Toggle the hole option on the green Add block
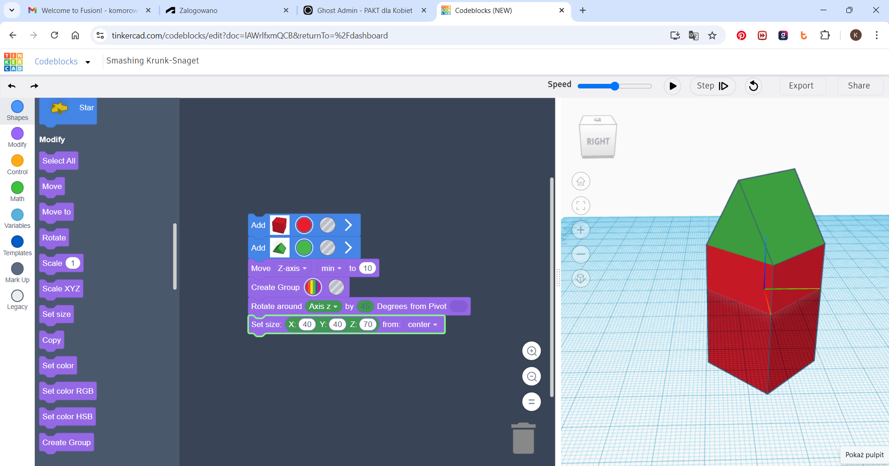This screenshot has width=889, height=466. [x=328, y=248]
